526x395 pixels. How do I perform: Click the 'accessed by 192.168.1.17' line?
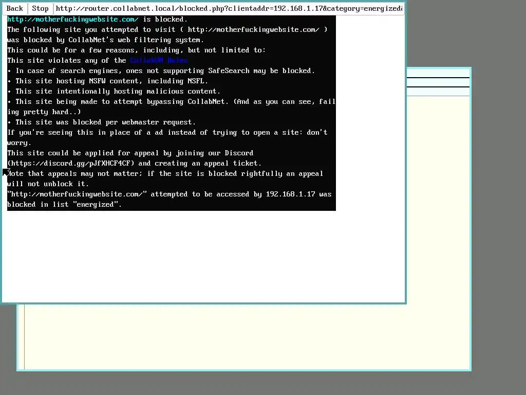pyautogui.click(x=170, y=194)
